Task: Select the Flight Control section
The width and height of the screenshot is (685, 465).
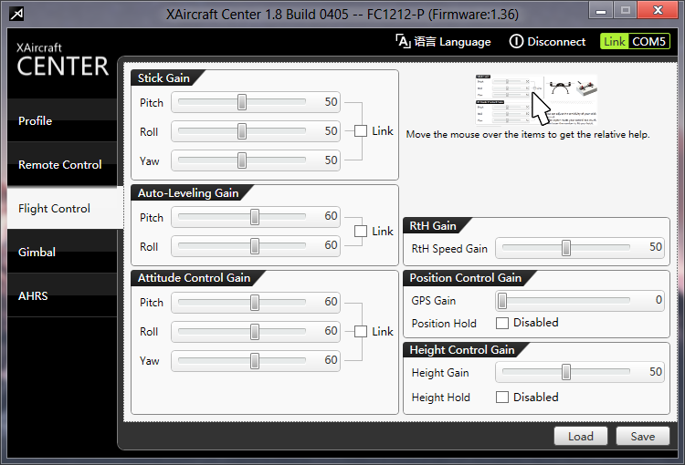Action: [x=65, y=208]
